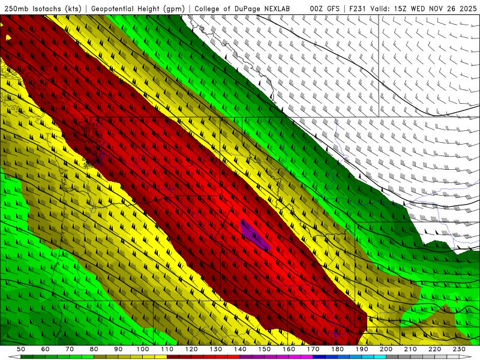The width and height of the screenshot is (480, 360).
Task: Click the 160 value on the color scale
Action: point(289,349)
